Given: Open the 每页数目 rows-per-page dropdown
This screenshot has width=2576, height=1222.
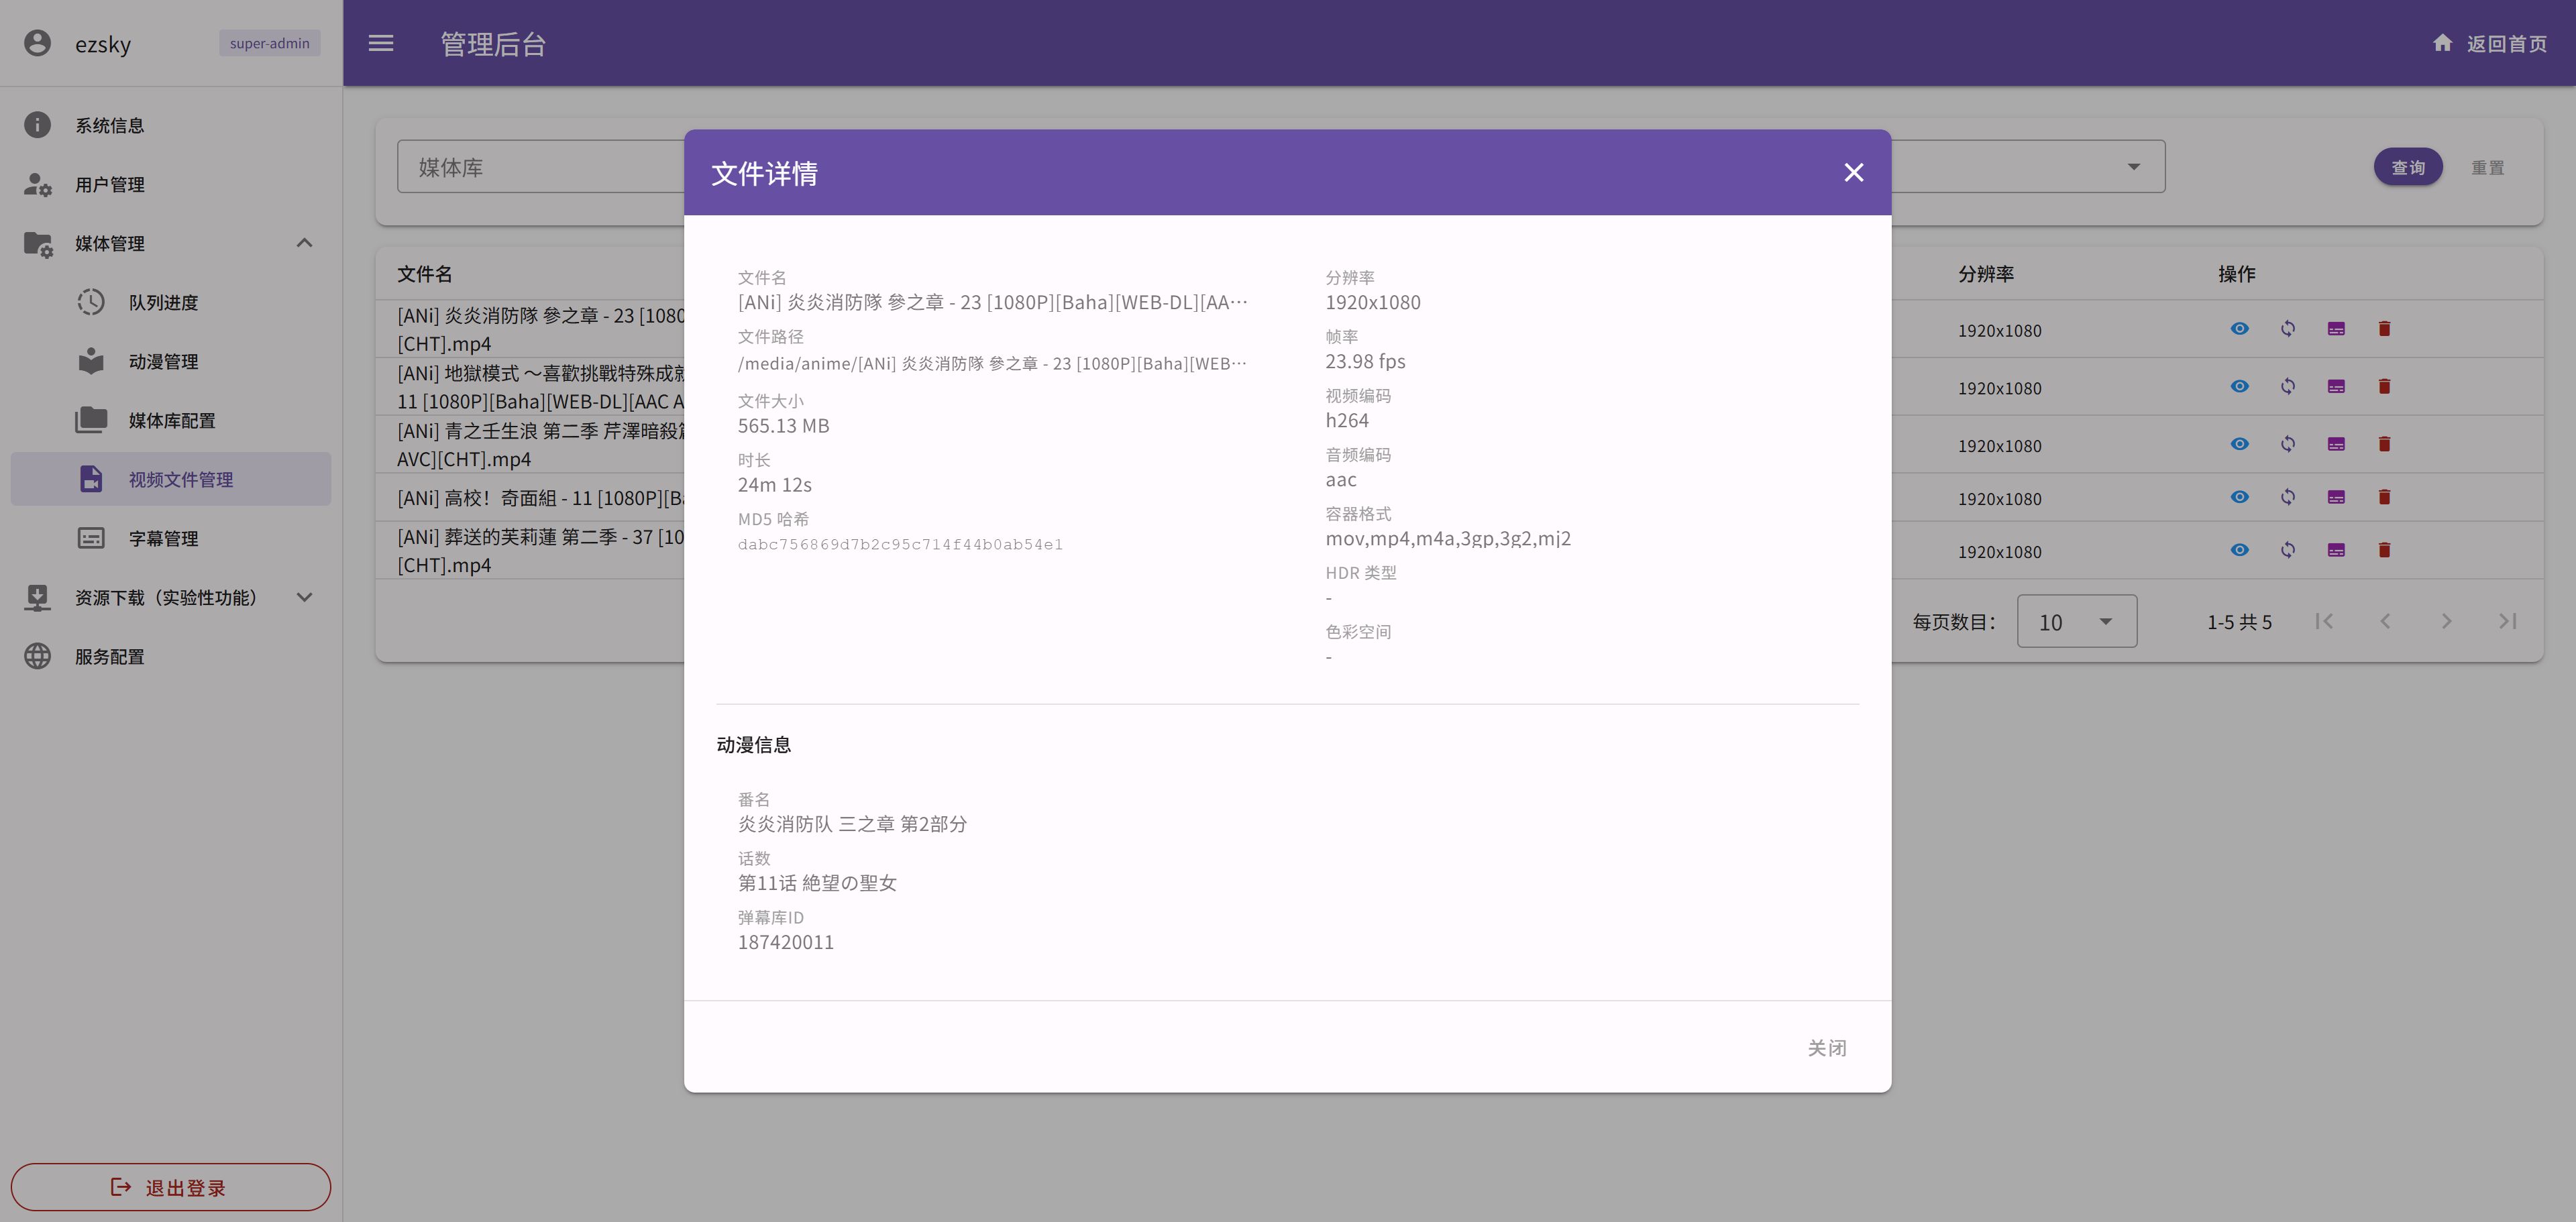Looking at the screenshot, I should 2076,621.
